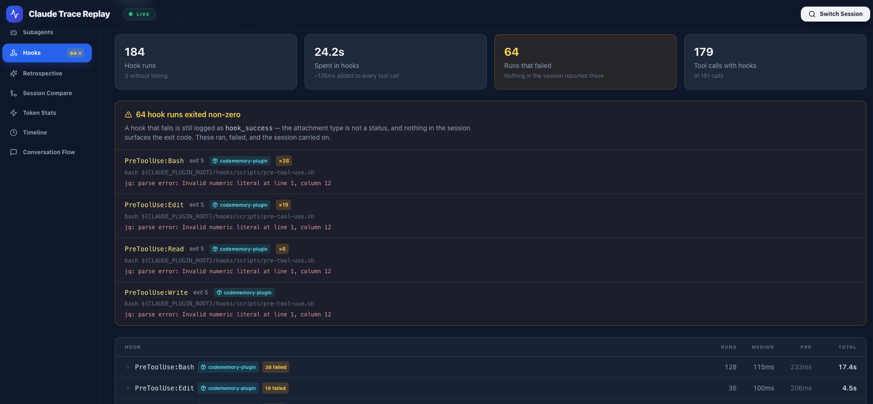The width and height of the screenshot is (873, 404).
Task: Open the Timeline view
Action: click(47, 133)
